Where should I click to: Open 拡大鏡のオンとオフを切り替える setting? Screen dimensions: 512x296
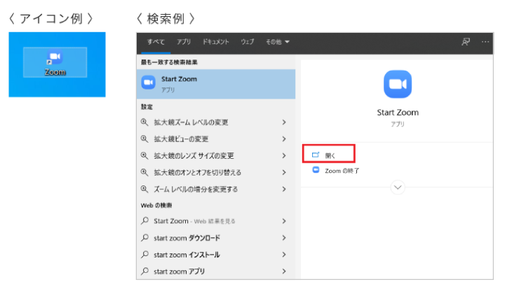pos(216,172)
